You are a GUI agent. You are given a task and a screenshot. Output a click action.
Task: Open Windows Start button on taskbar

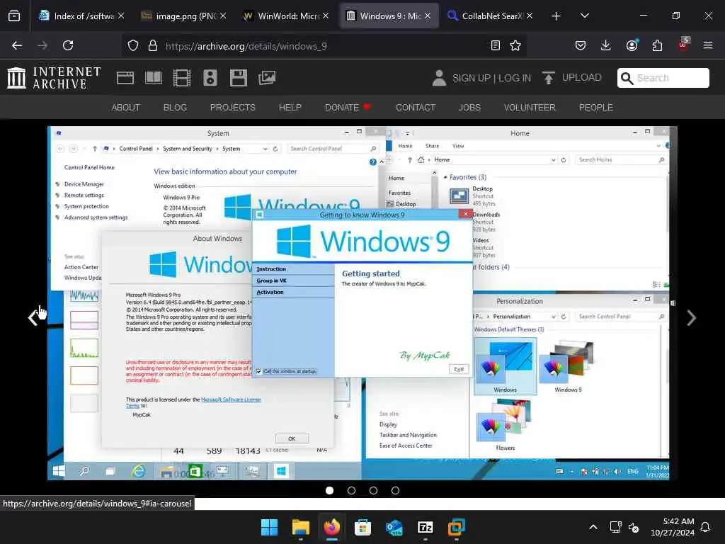coord(269,527)
